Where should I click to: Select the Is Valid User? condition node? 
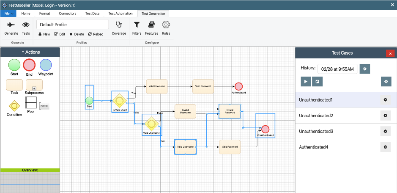pos(119,101)
